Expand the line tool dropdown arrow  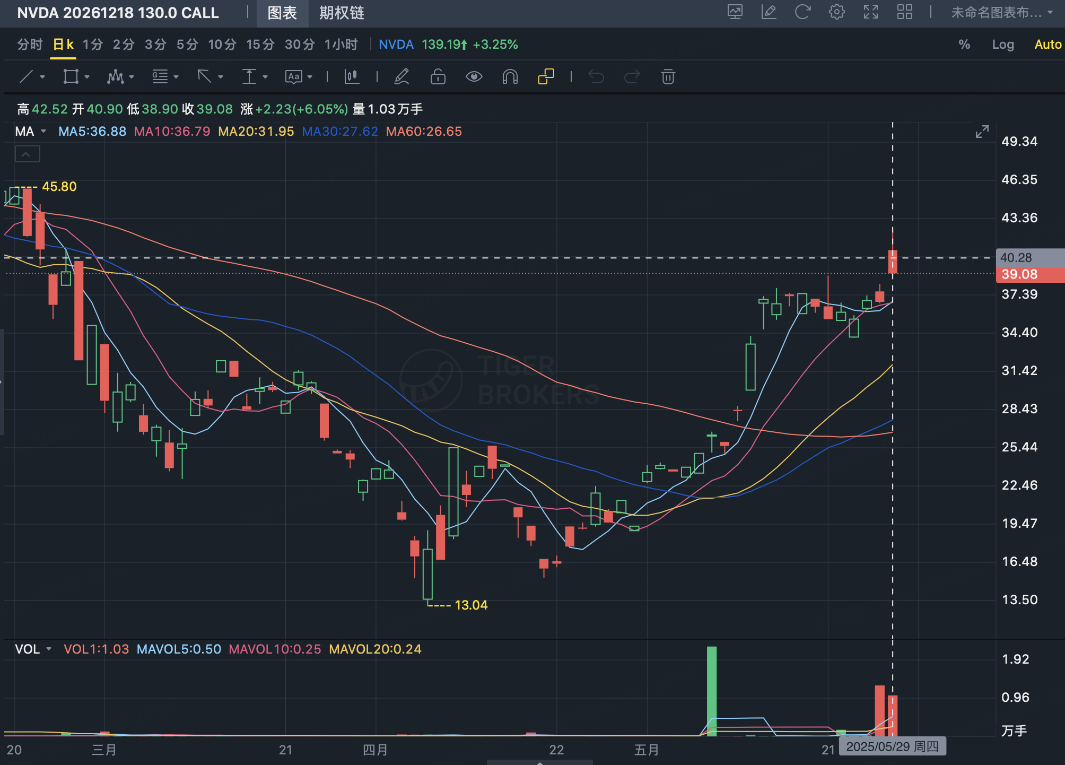coord(42,77)
